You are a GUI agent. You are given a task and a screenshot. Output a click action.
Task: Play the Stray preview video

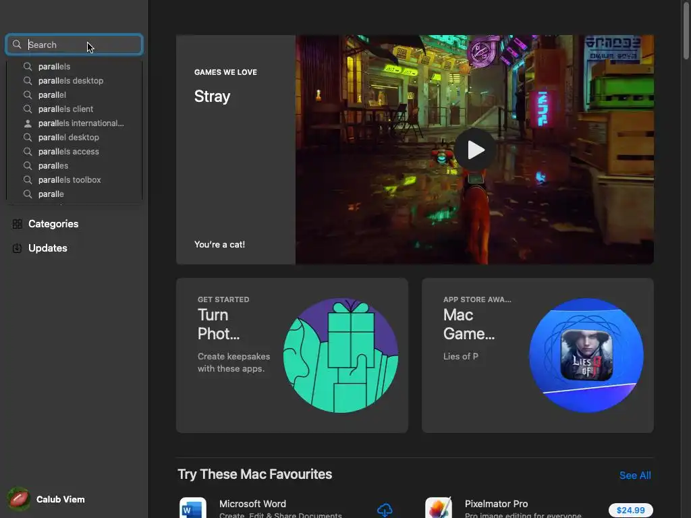pos(474,150)
